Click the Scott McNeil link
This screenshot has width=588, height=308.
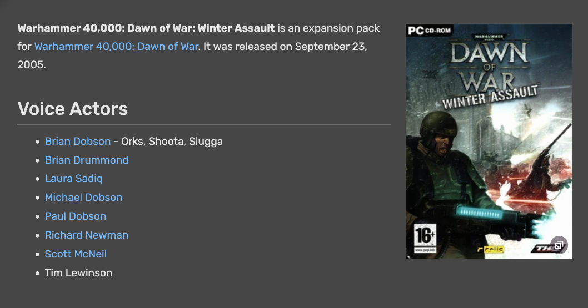(76, 254)
